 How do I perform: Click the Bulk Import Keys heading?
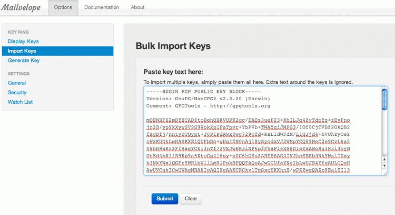pyautogui.click(x=173, y=46)
